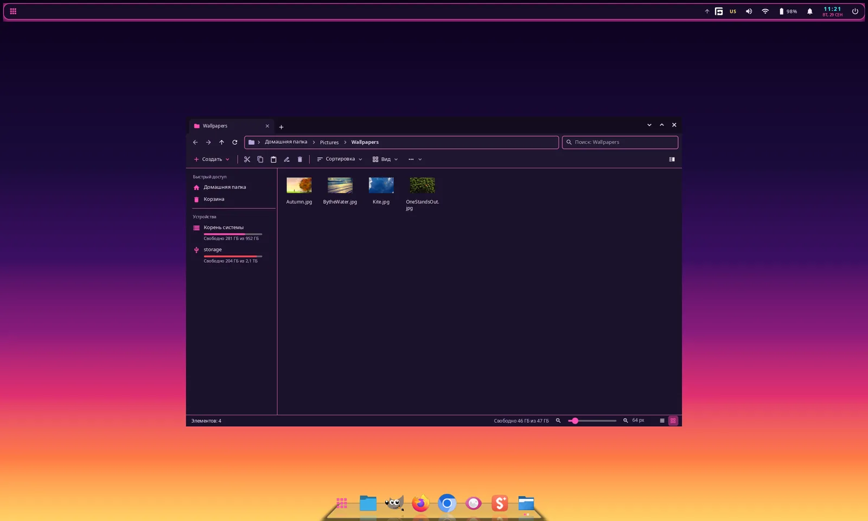Screen dimensions: 868x521
Task: Click the Copy icon in toolbar
Action: 260,159
